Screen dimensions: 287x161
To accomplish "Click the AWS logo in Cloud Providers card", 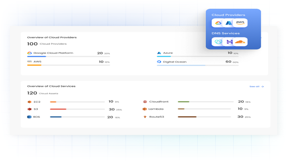I will tap(240, 23).
